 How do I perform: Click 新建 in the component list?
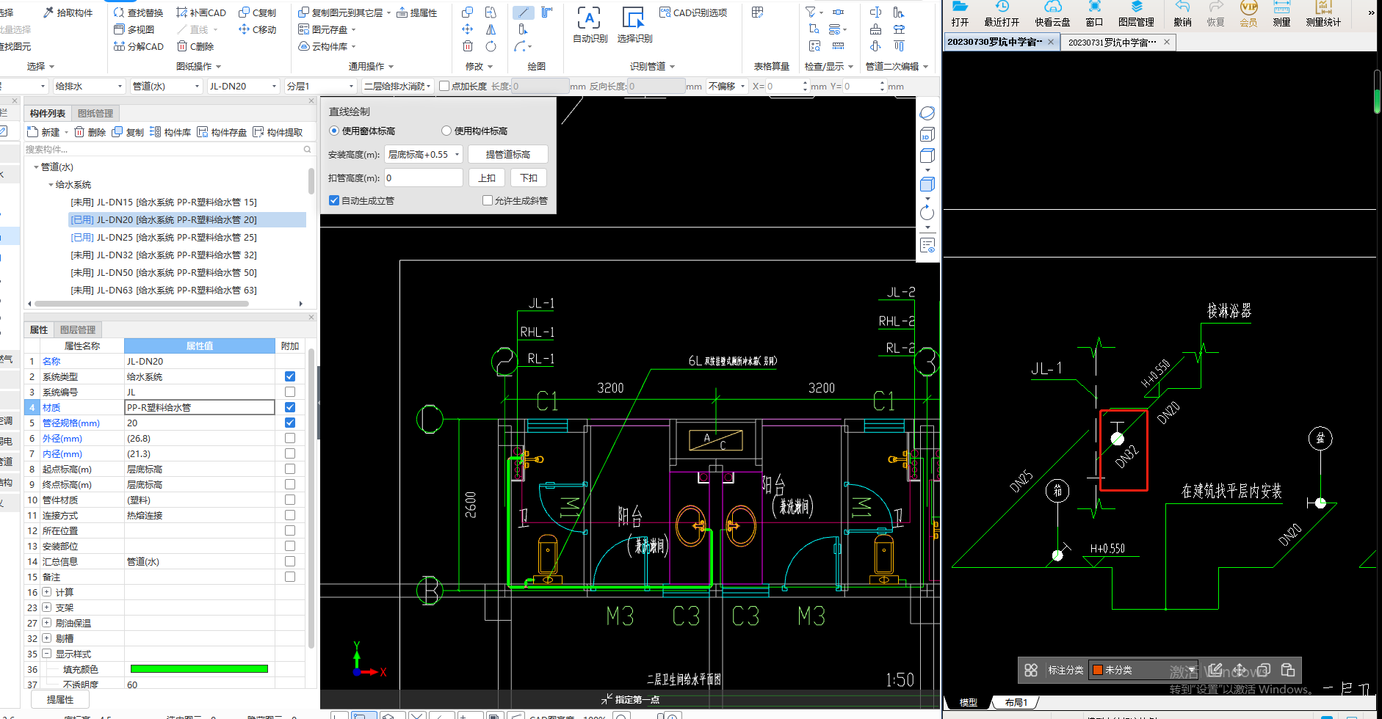pos(43,132)
